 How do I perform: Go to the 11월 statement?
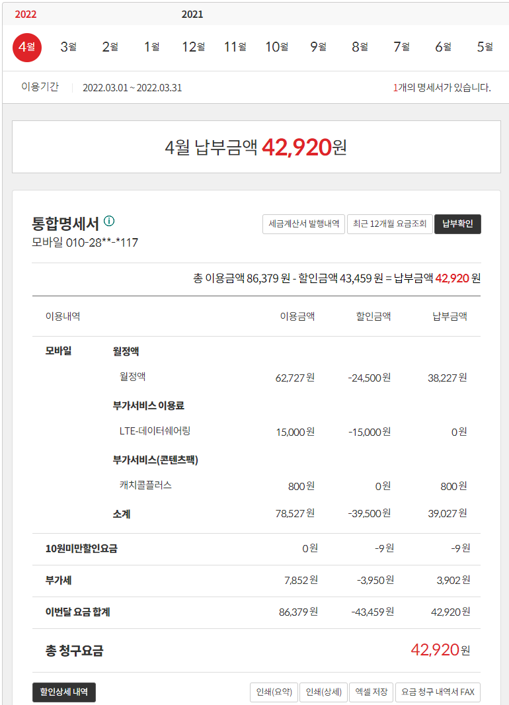click(235, 47)
